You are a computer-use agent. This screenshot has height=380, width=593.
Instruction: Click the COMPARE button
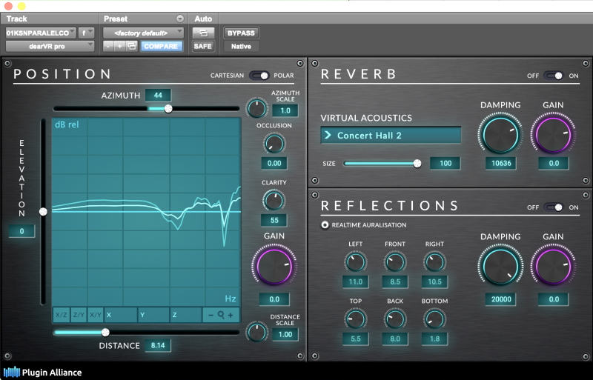(161, 46)
